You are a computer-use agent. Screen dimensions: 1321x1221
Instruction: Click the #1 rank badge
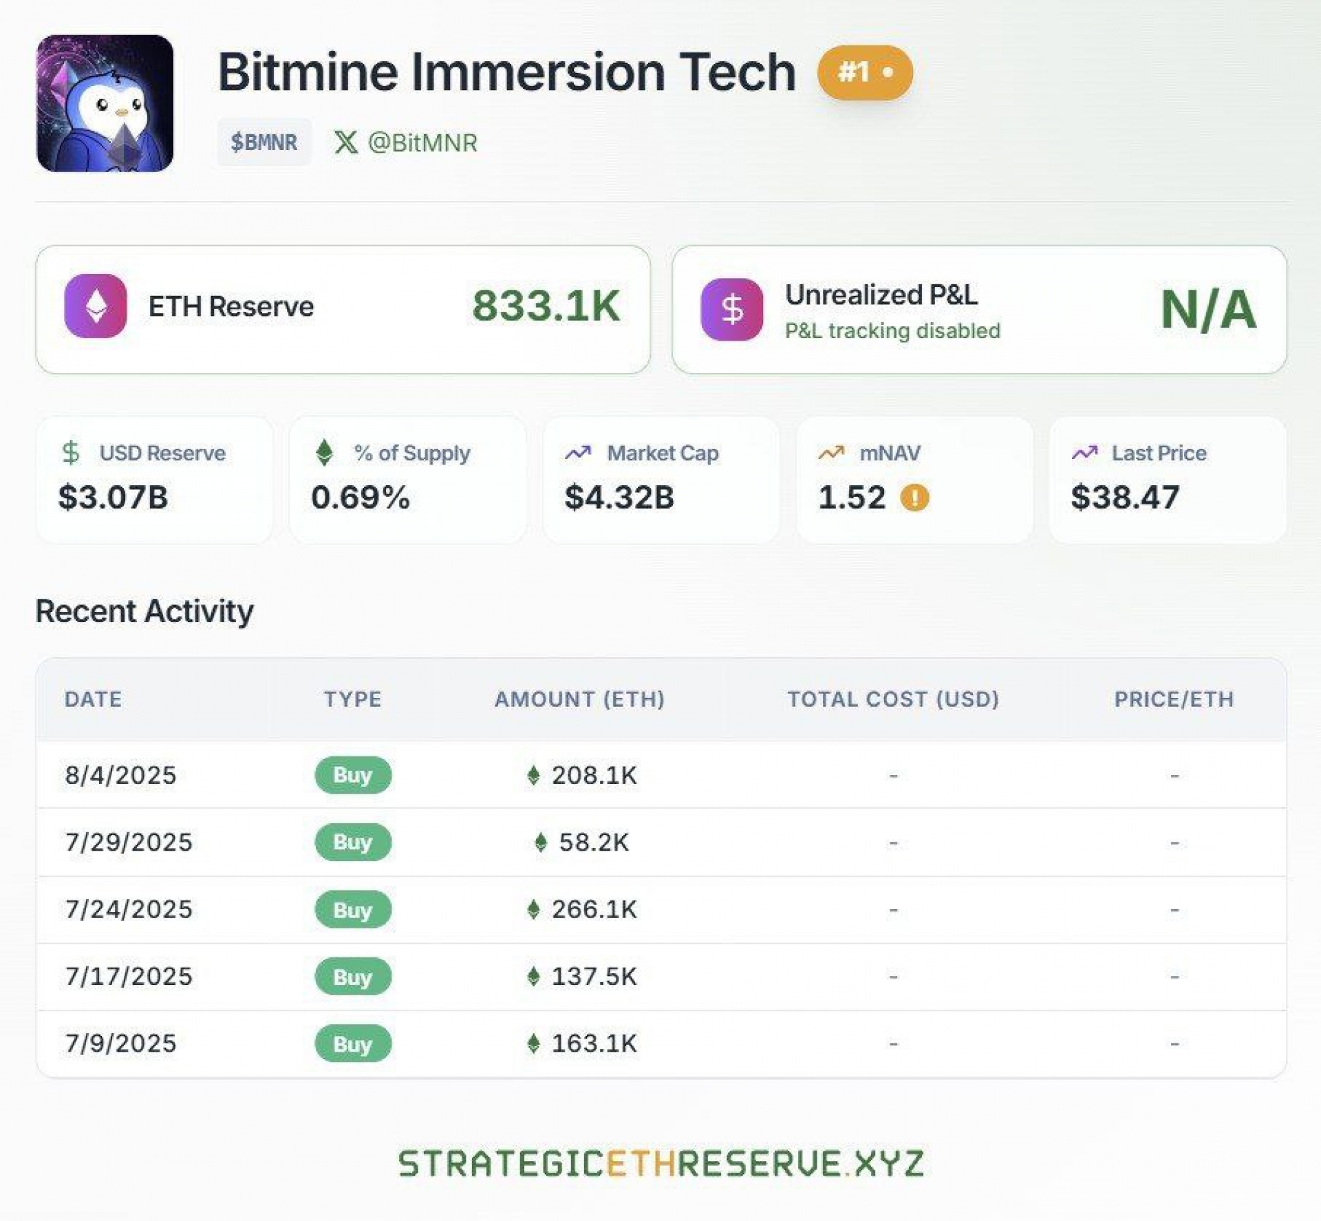[x=864, y=72]
